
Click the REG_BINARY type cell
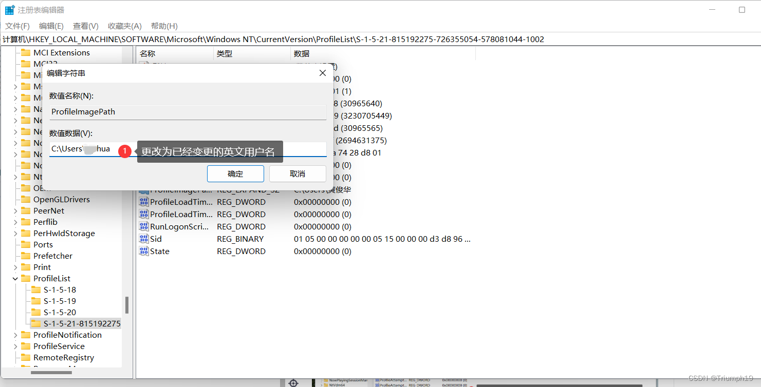pos(240,239)
